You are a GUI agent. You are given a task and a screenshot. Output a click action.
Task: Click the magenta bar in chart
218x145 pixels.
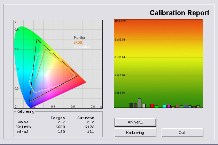[169, 106]
